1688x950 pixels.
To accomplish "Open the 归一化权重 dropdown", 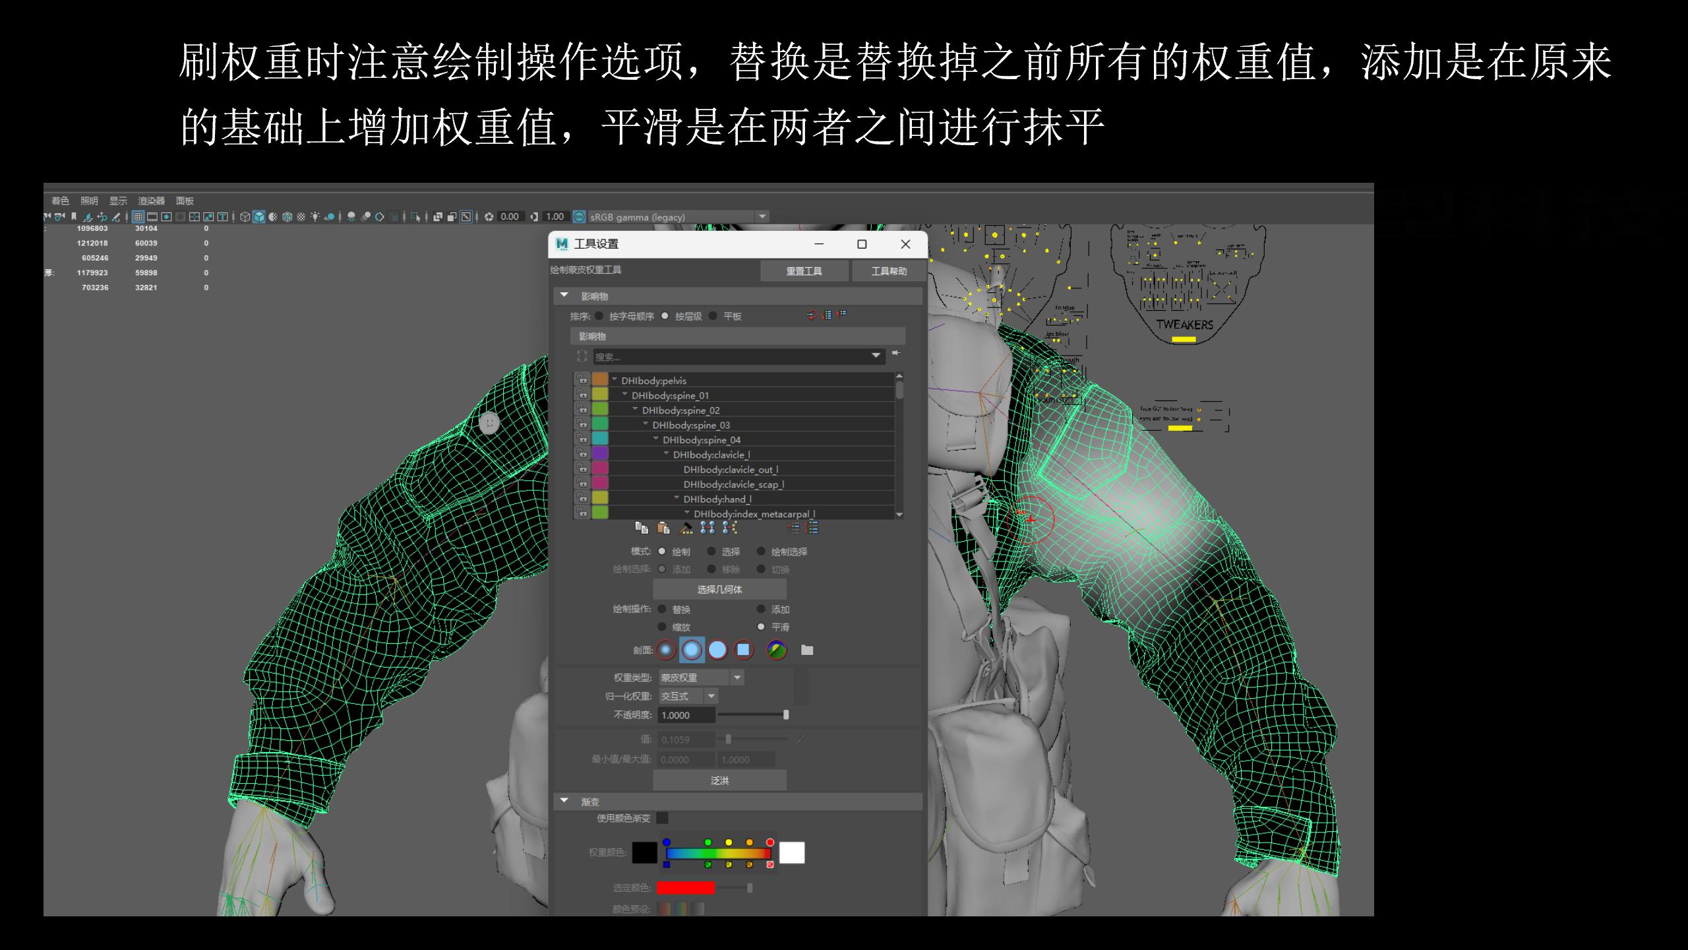I will [688, 696].
